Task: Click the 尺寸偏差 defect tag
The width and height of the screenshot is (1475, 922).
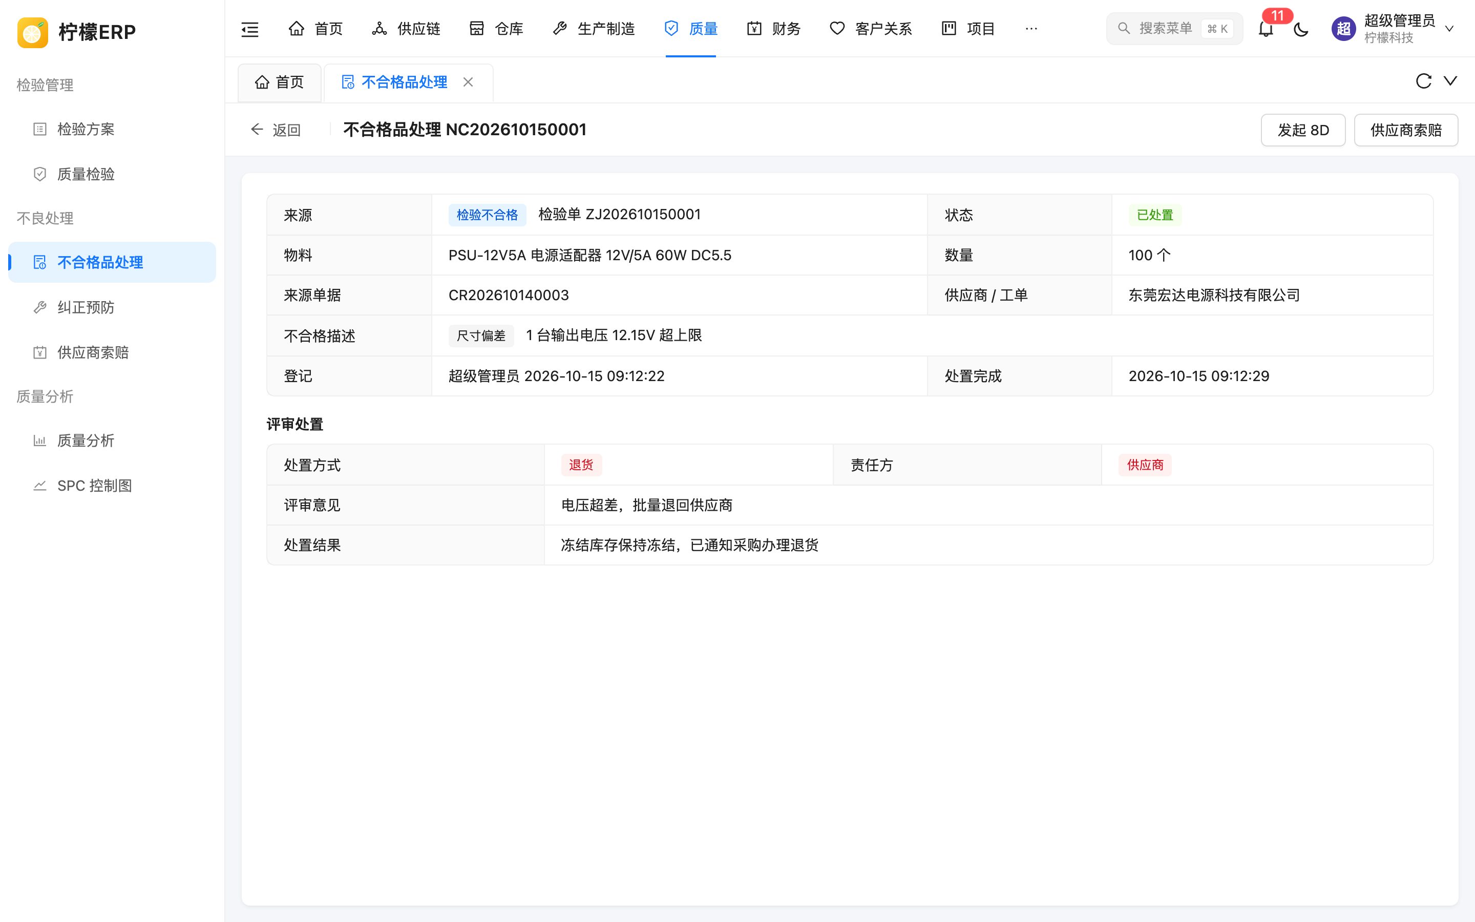Action: (x=481, y=336)
